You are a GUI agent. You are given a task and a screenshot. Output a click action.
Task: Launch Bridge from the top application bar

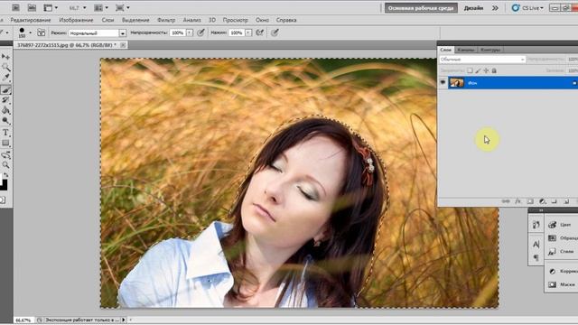pos(15,7)
